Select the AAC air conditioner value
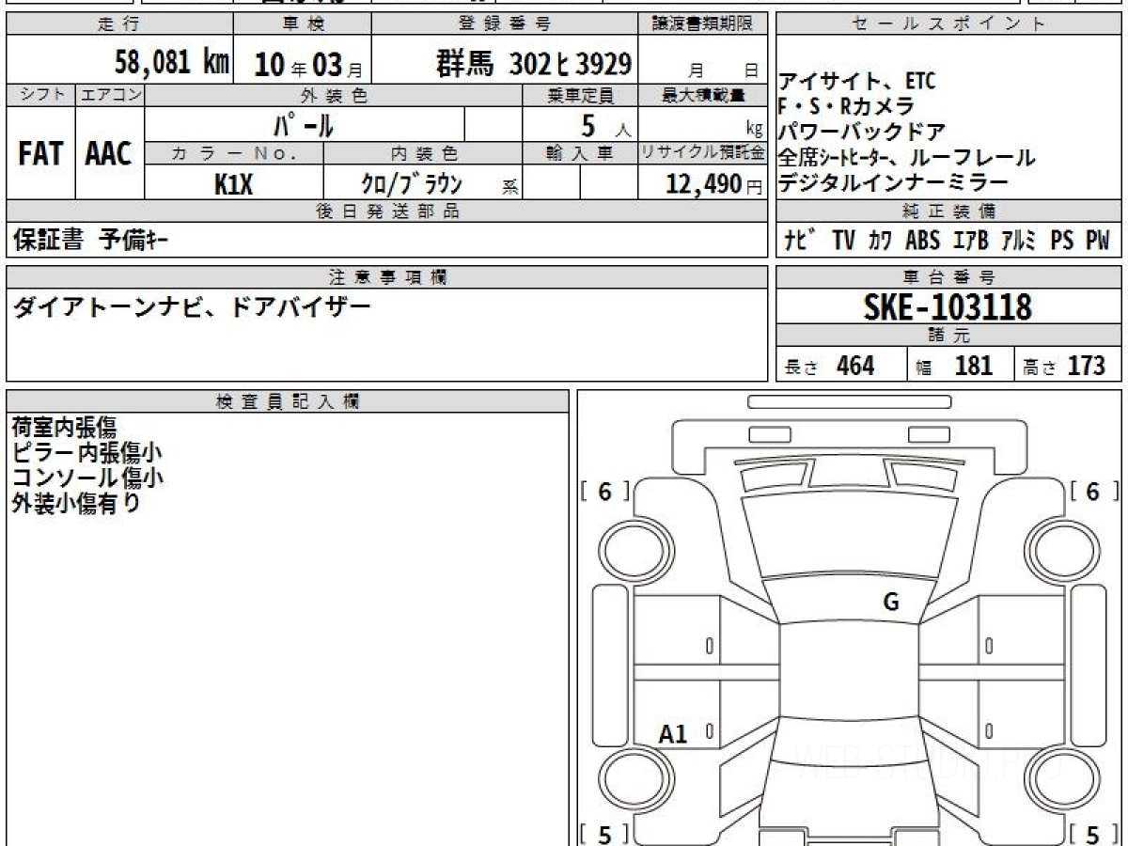1128x846 pixels. click(x=109, y=154)
